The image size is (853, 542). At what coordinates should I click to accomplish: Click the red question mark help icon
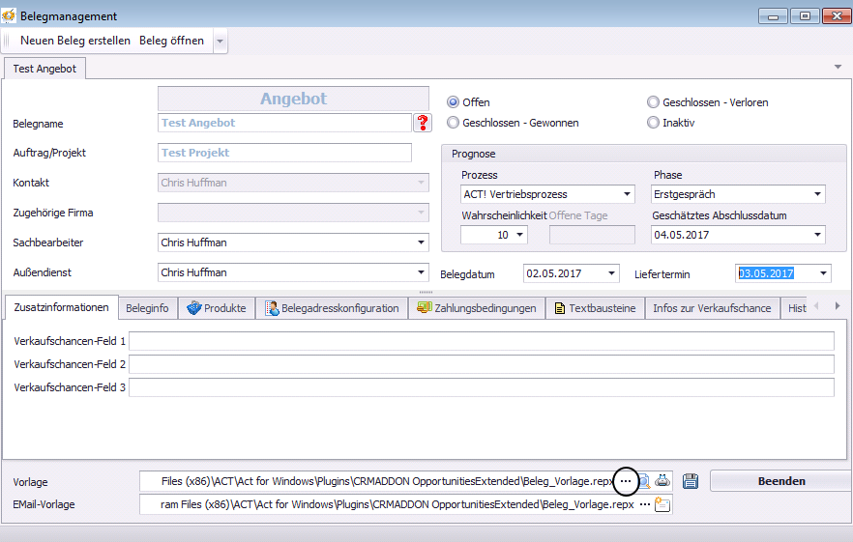pos(423,123)
